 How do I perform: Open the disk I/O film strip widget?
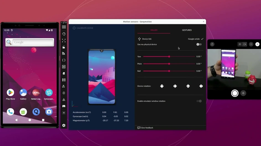[x=64, y=80]
